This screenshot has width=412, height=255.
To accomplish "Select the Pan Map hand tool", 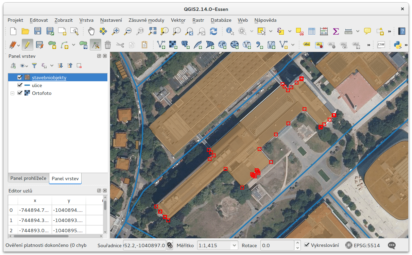I will coord(91,31).
